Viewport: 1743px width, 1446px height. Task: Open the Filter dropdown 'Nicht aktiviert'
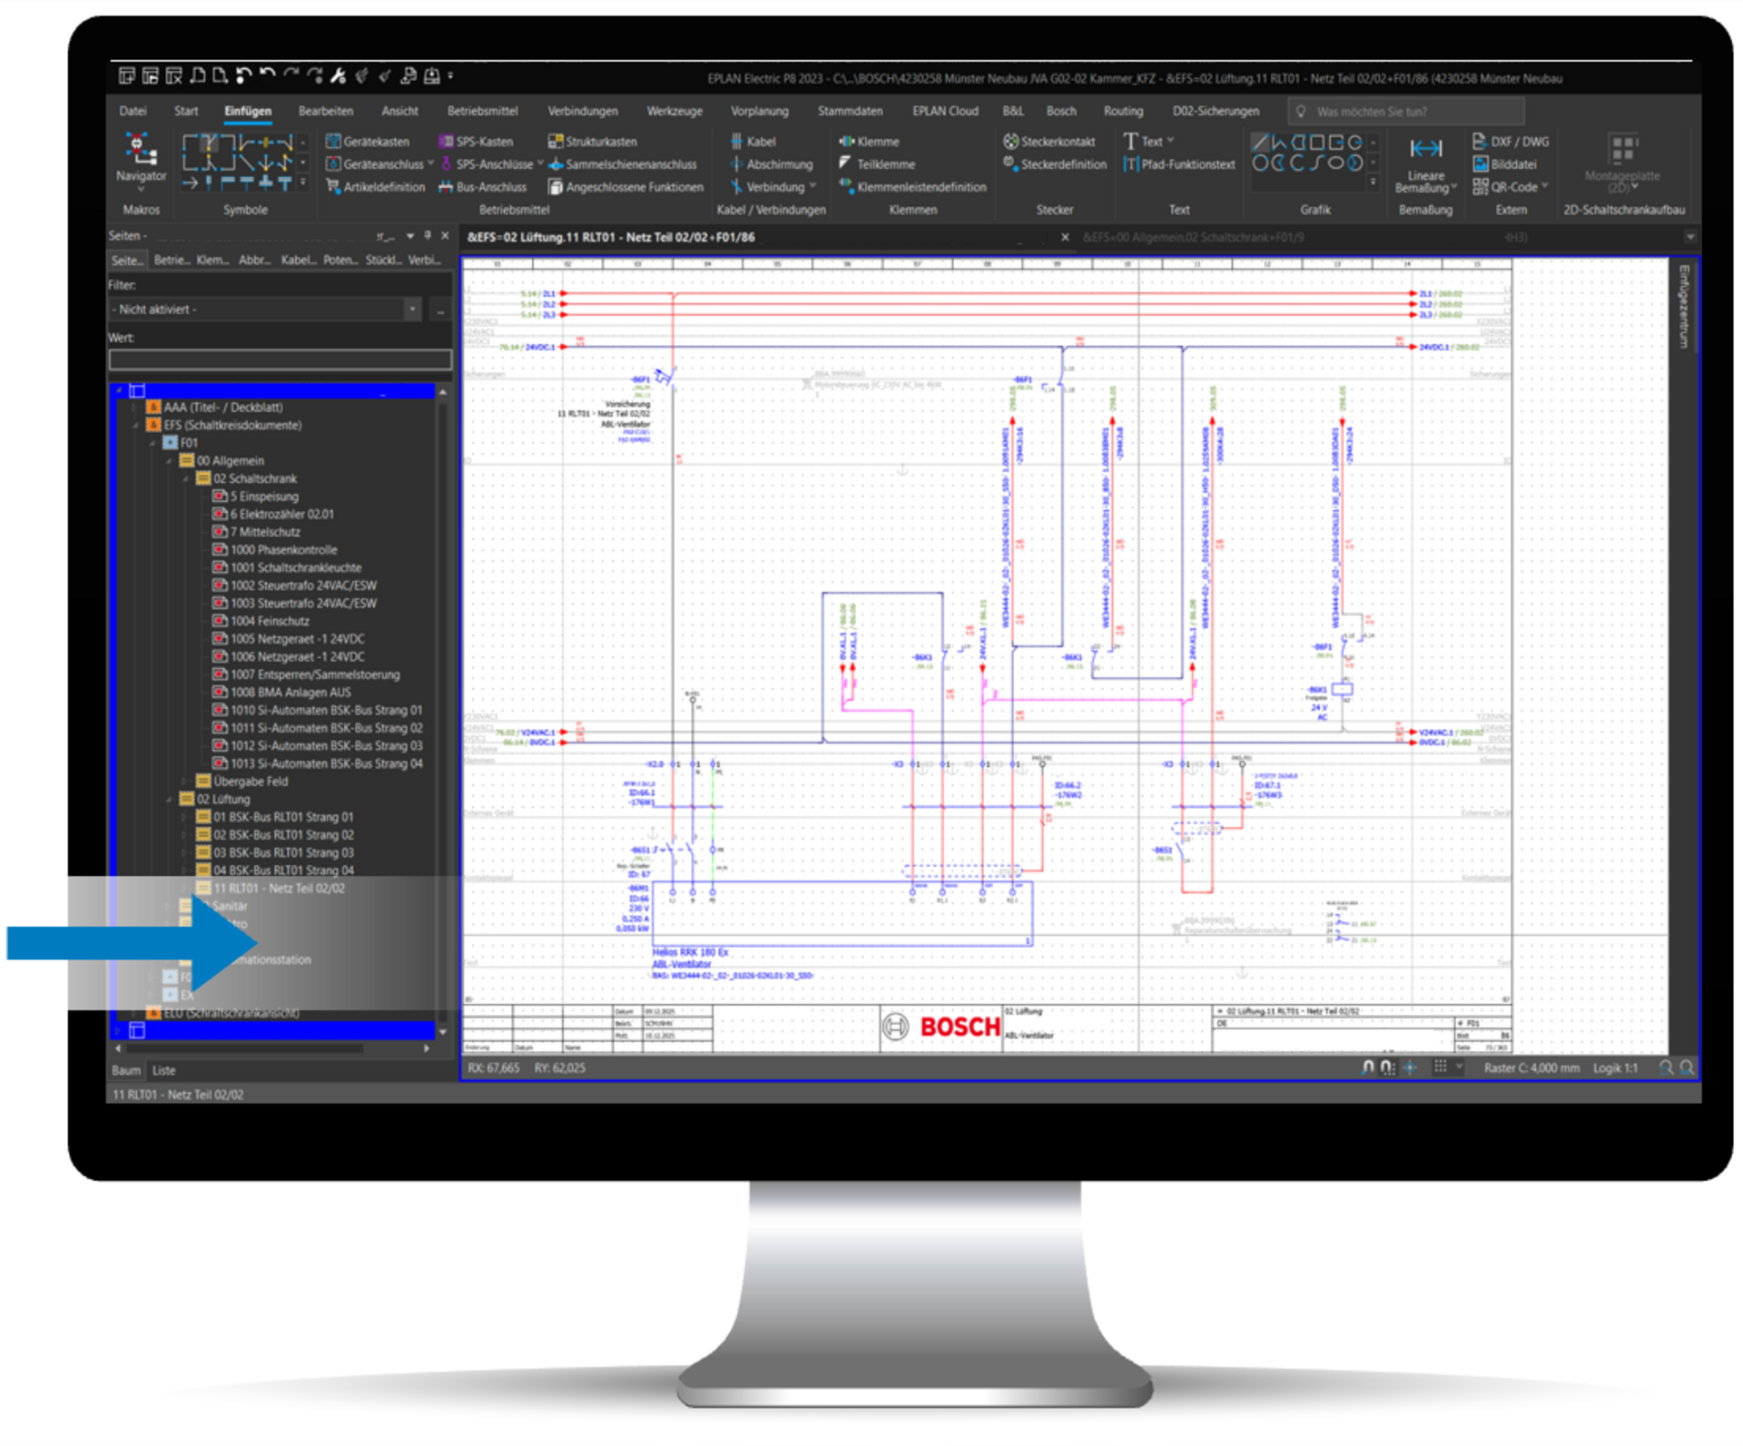click(412, 310)
